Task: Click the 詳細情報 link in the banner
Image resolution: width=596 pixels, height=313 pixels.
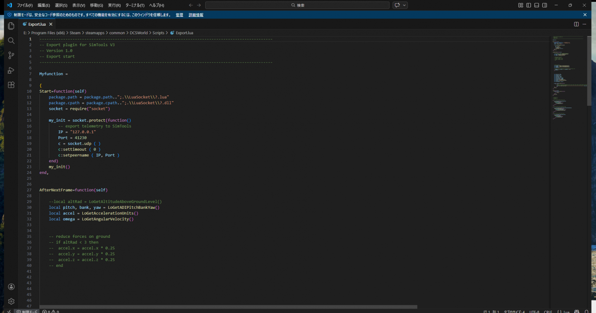Action: pos(196,15)
